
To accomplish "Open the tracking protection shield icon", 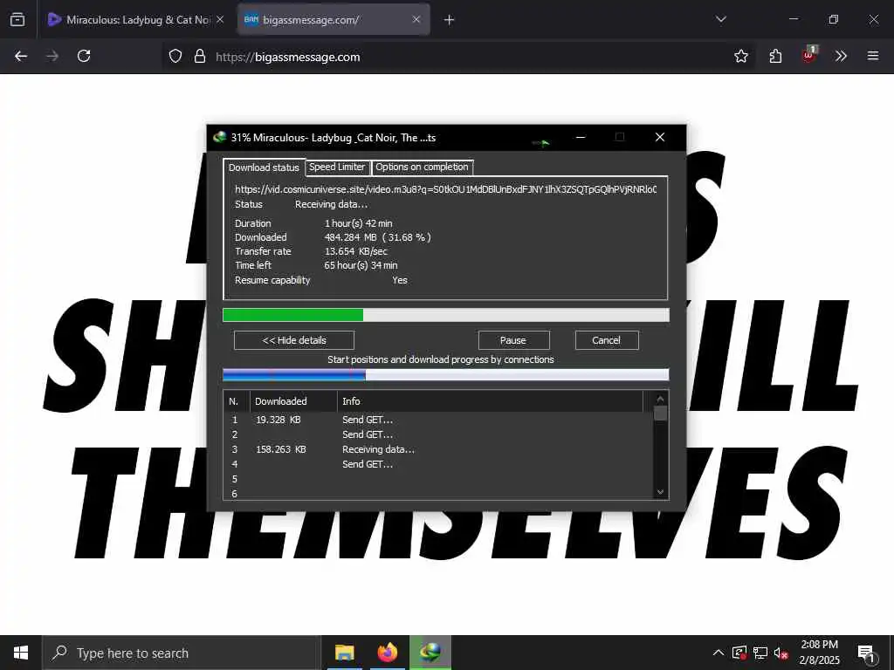I will (175, 56).
